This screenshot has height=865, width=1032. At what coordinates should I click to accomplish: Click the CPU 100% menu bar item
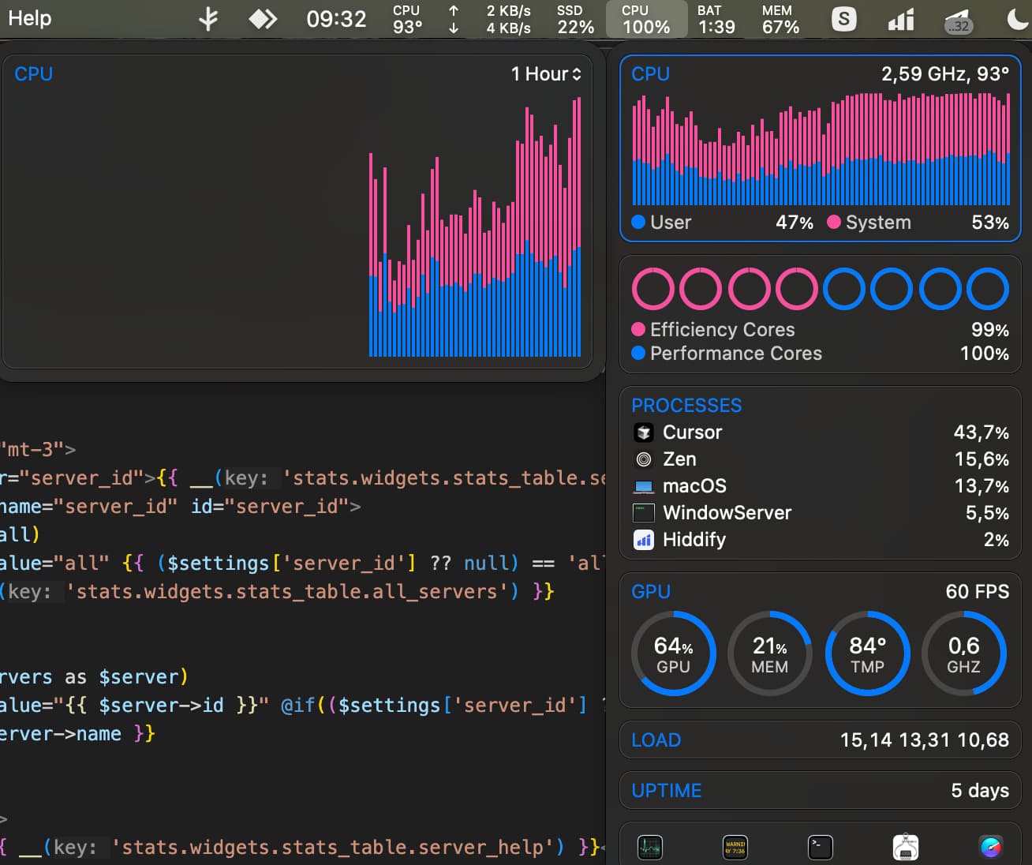click(645, 19)
